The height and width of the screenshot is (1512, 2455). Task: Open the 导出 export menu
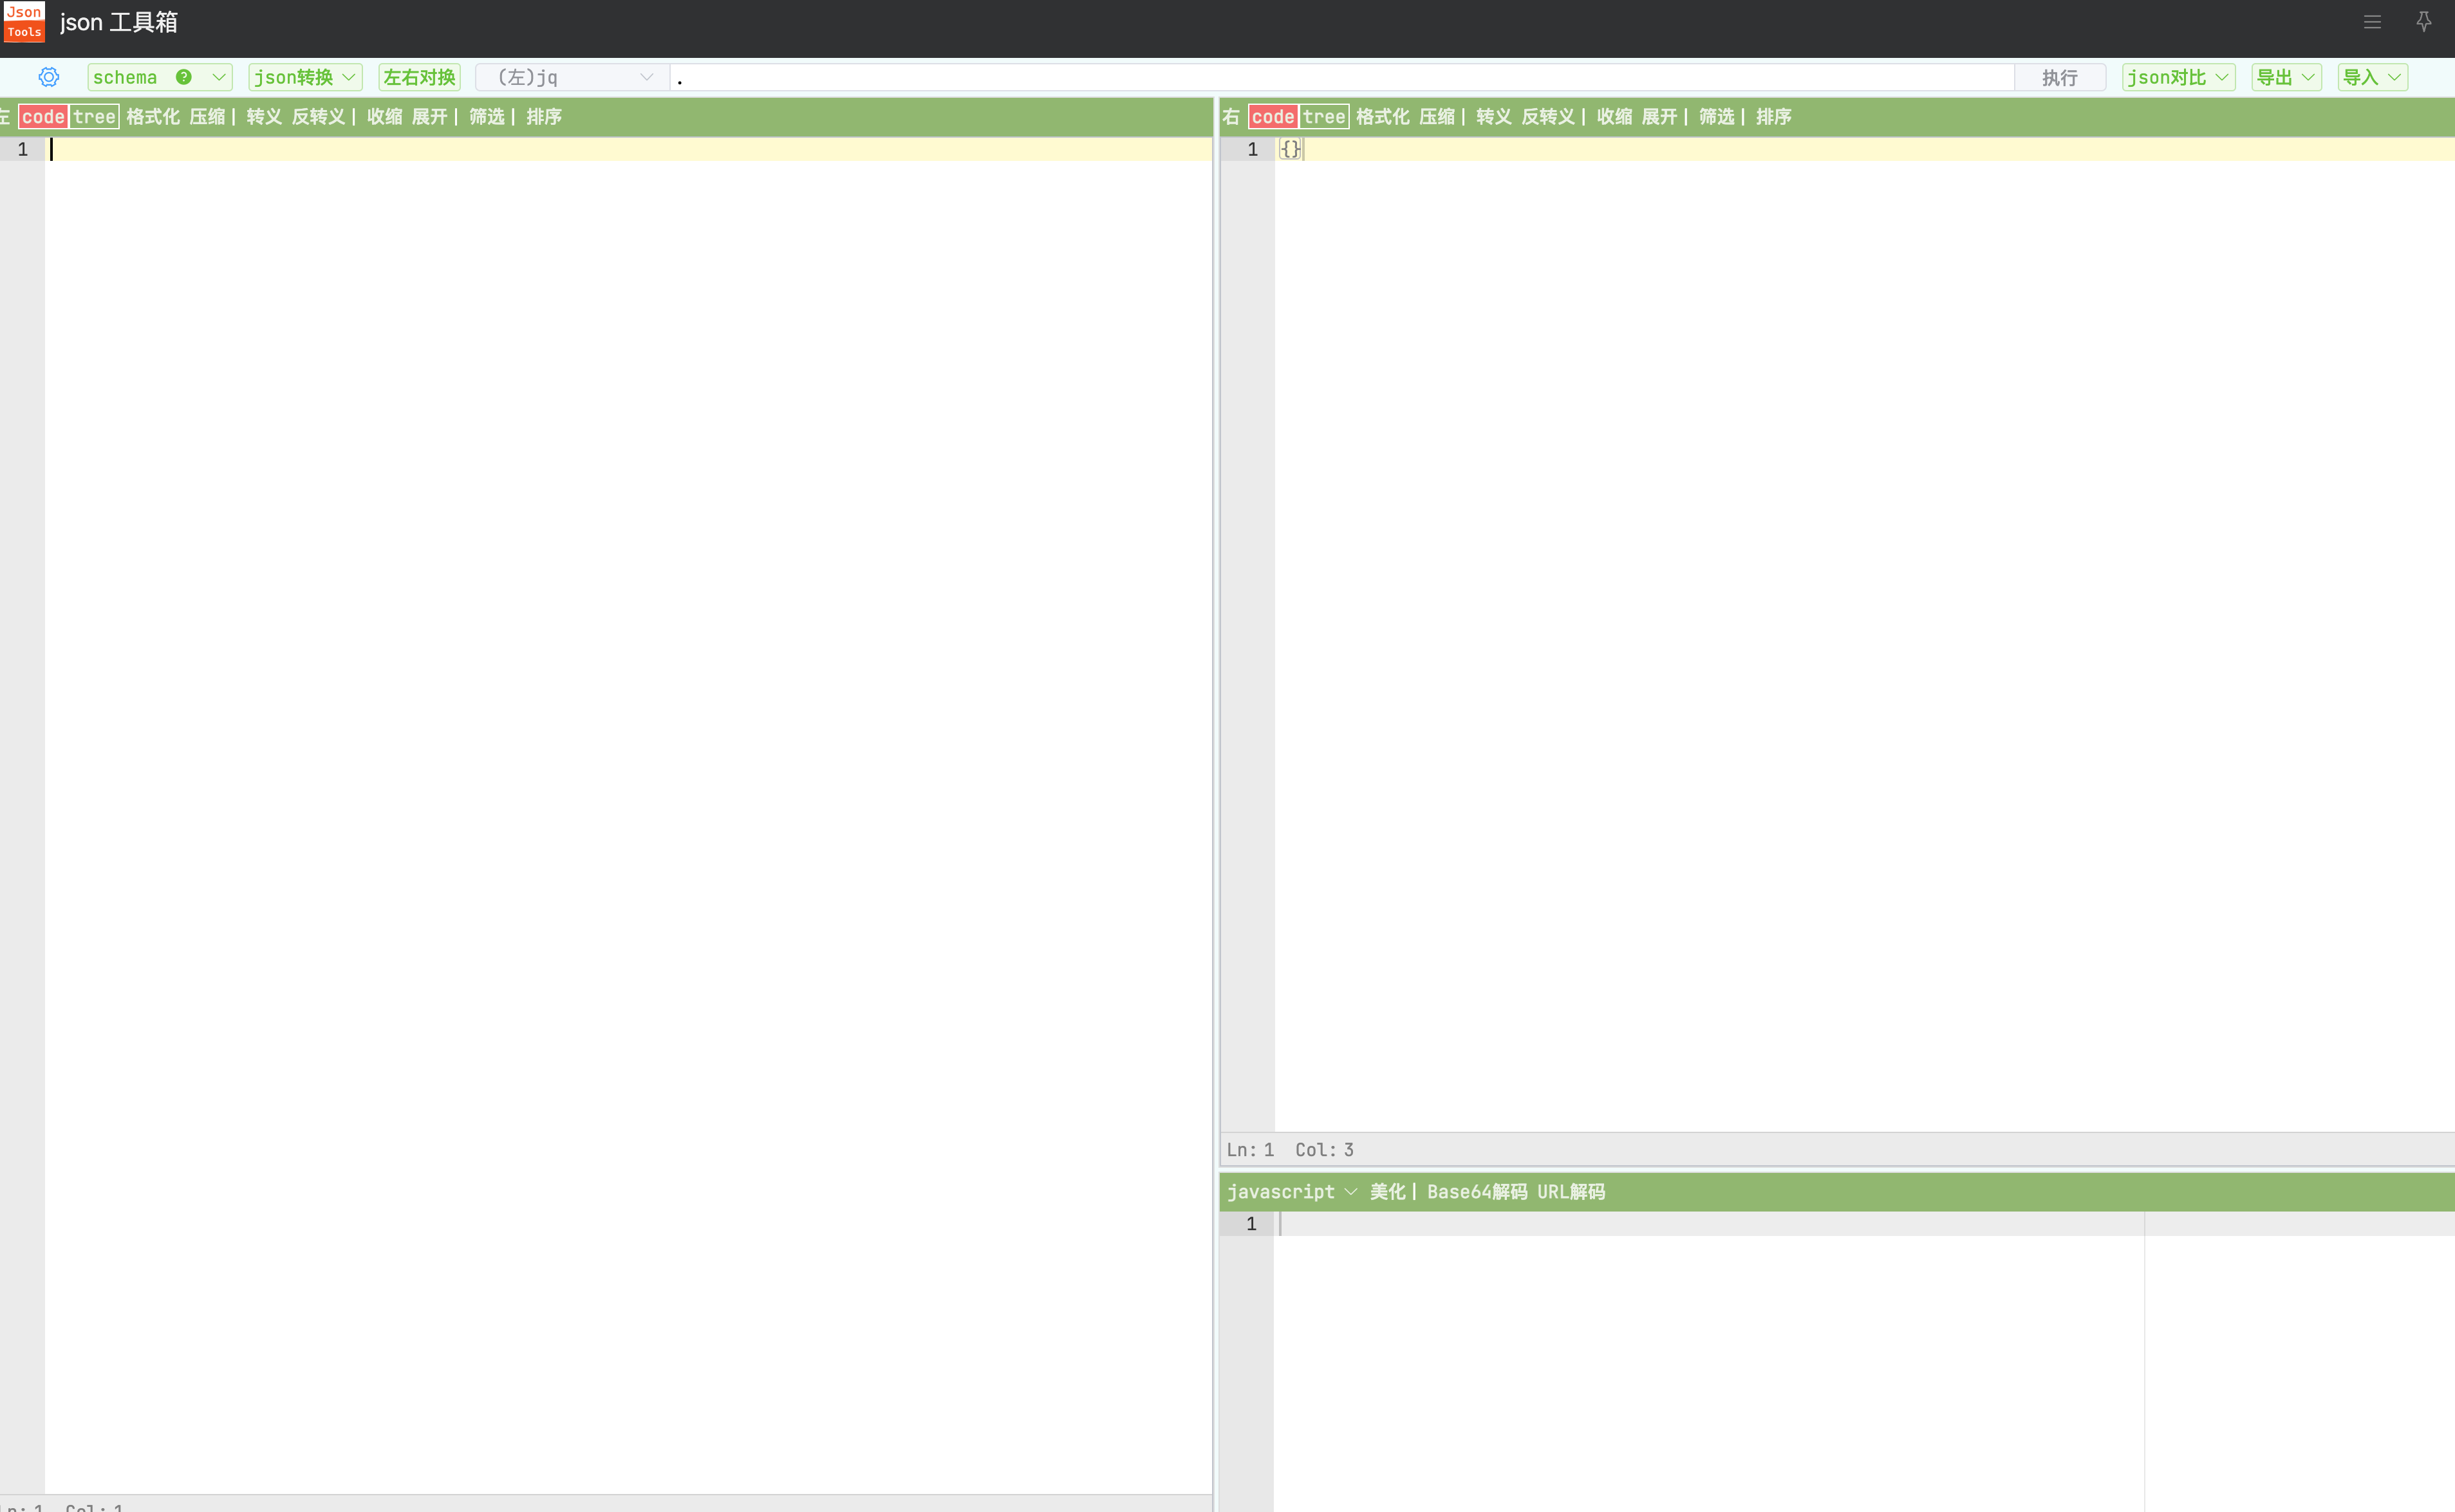point(2286,77)
